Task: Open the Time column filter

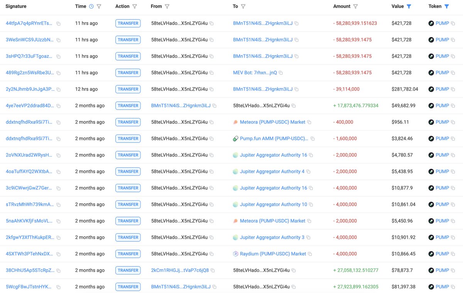Action: click(99, 7)
